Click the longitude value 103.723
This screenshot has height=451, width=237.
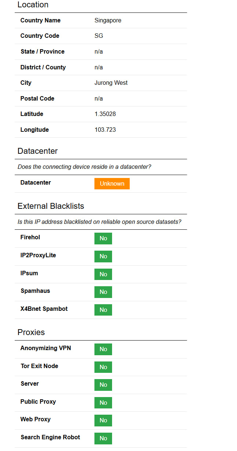(x=105, y=130)
